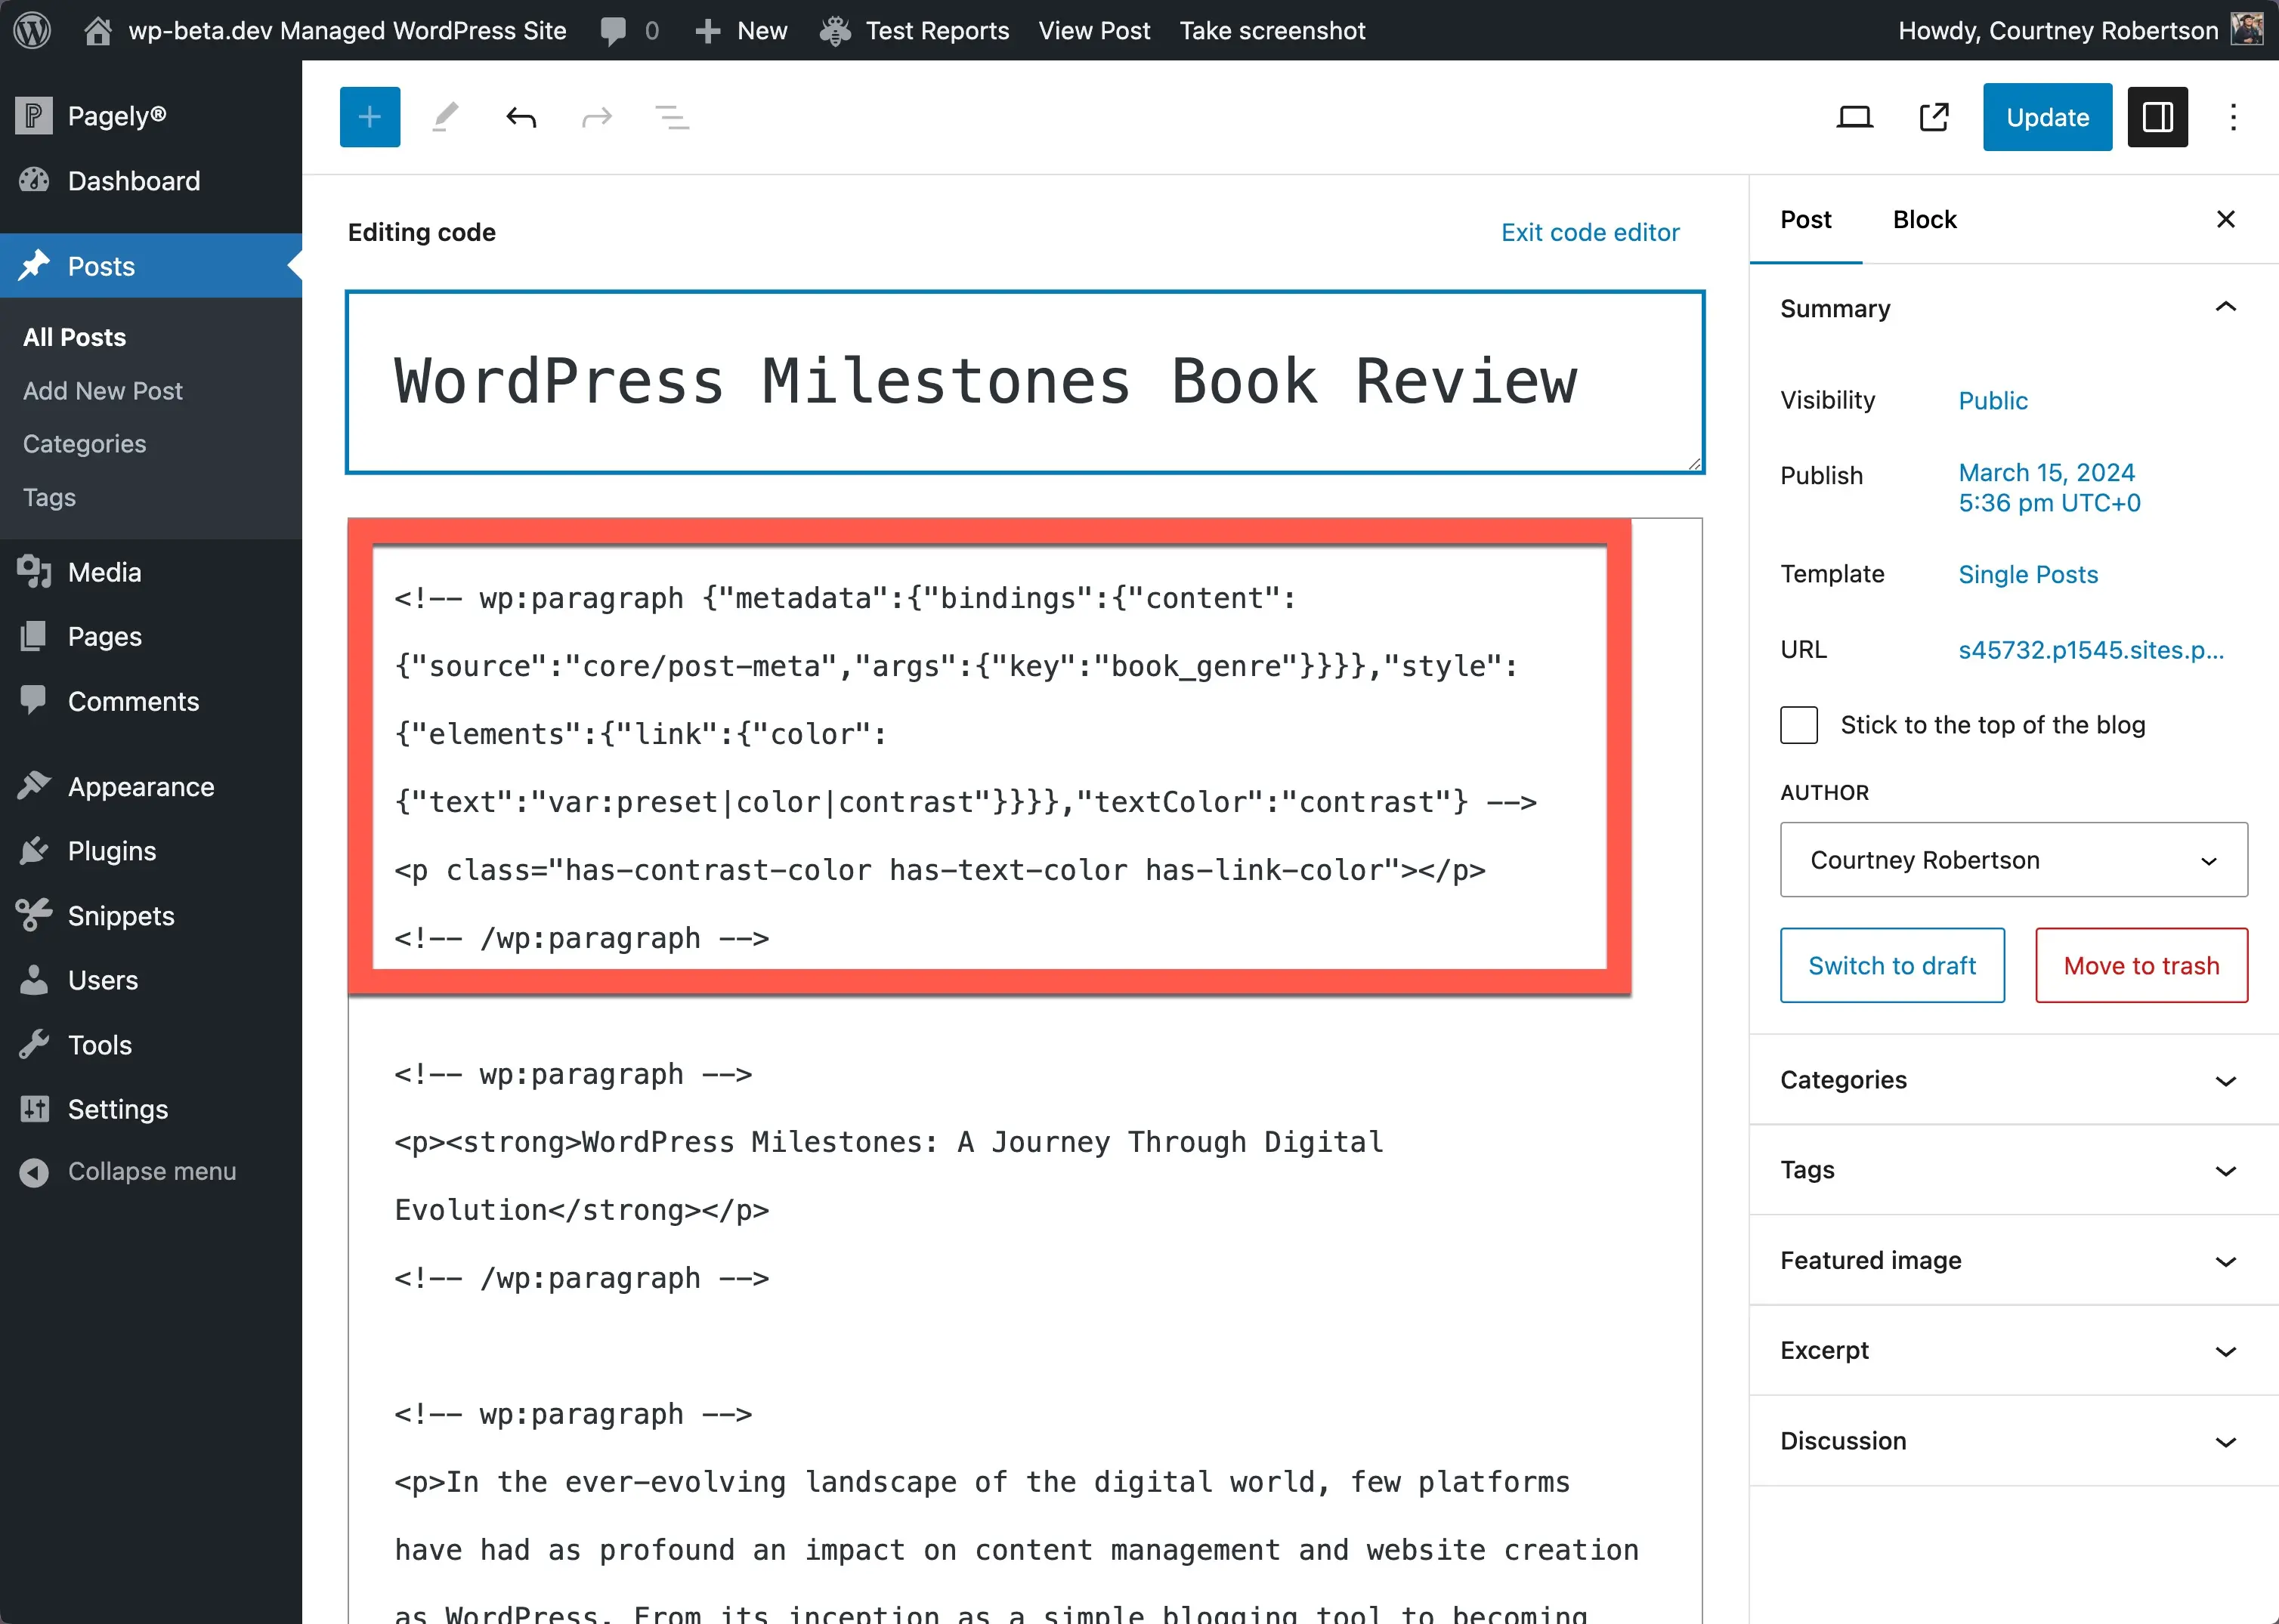Screen dimensions: 2279x1624
Task: Click the URL field value
Action: [2091, 650]
